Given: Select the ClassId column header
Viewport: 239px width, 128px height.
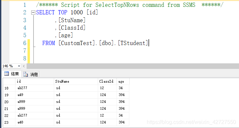Looking at the screenshot, I should click(x=107, y=81).
